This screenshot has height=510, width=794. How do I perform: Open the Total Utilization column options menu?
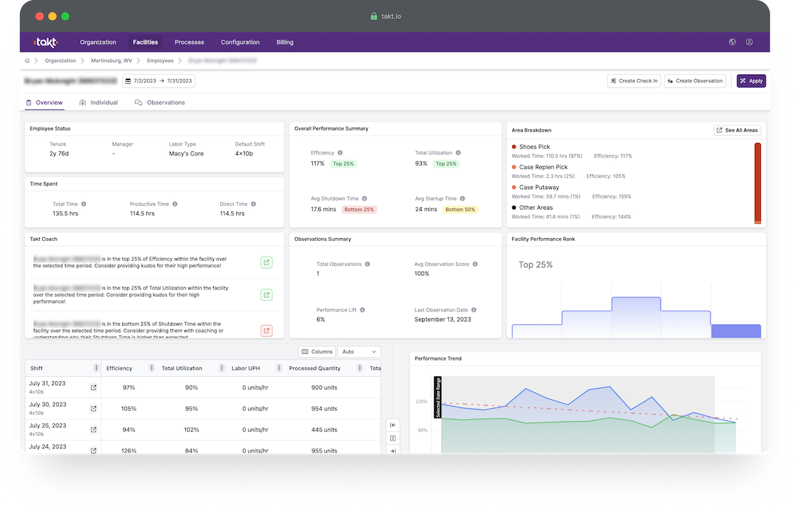221,368
